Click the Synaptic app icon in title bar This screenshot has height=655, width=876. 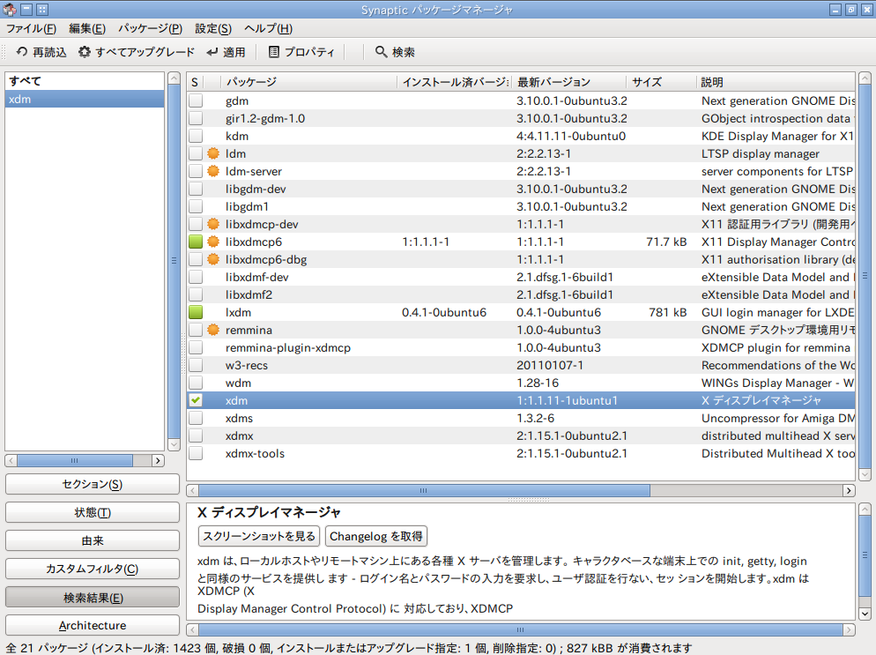point(10,10)
